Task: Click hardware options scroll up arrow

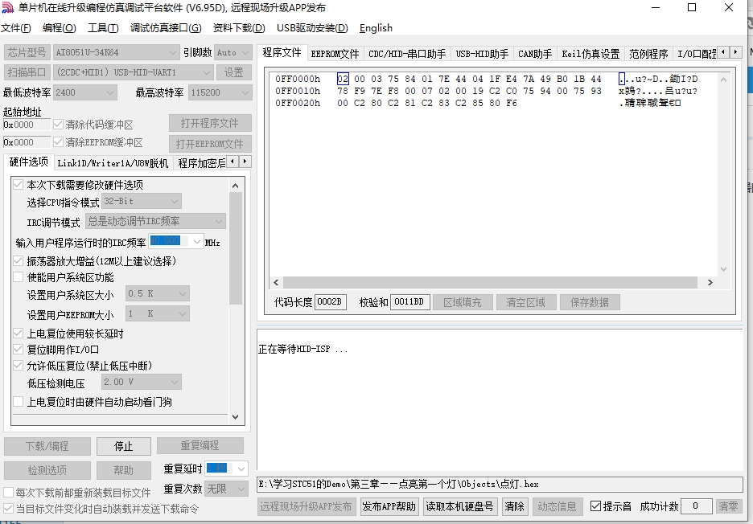Action: pos(235,186)
